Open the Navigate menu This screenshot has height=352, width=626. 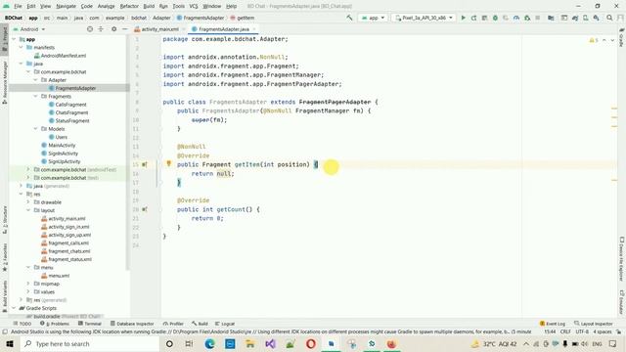pyautogui.click(x=66, y=6)
